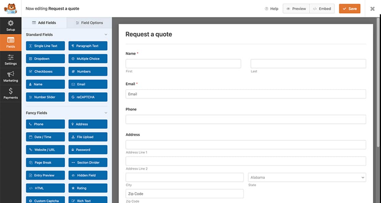381x203 pixels.
Task: Open the State dropdown showing Alabama
Action: tap(307, 177)
